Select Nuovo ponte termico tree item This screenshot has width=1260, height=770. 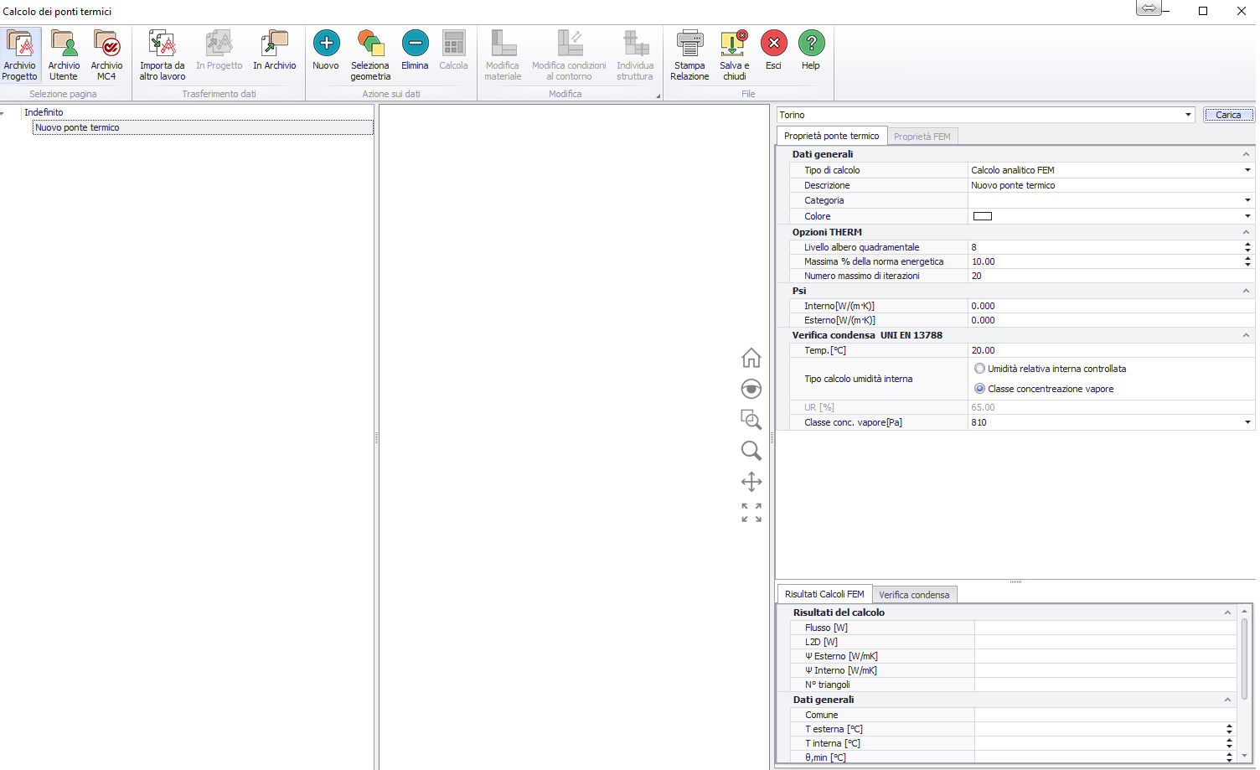[x=77, y=127]
